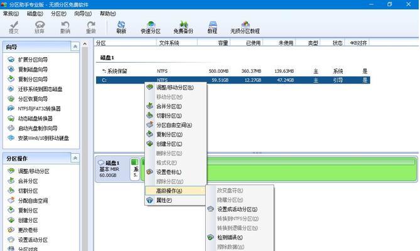The height and width of the screenshot is (251, 420).
Task: Open 启动光盘制作向导
Action: click(33, 128)
